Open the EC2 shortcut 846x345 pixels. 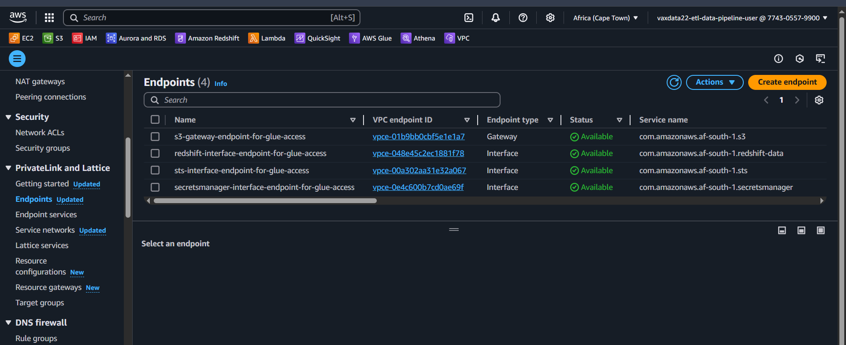coord(21,38)
